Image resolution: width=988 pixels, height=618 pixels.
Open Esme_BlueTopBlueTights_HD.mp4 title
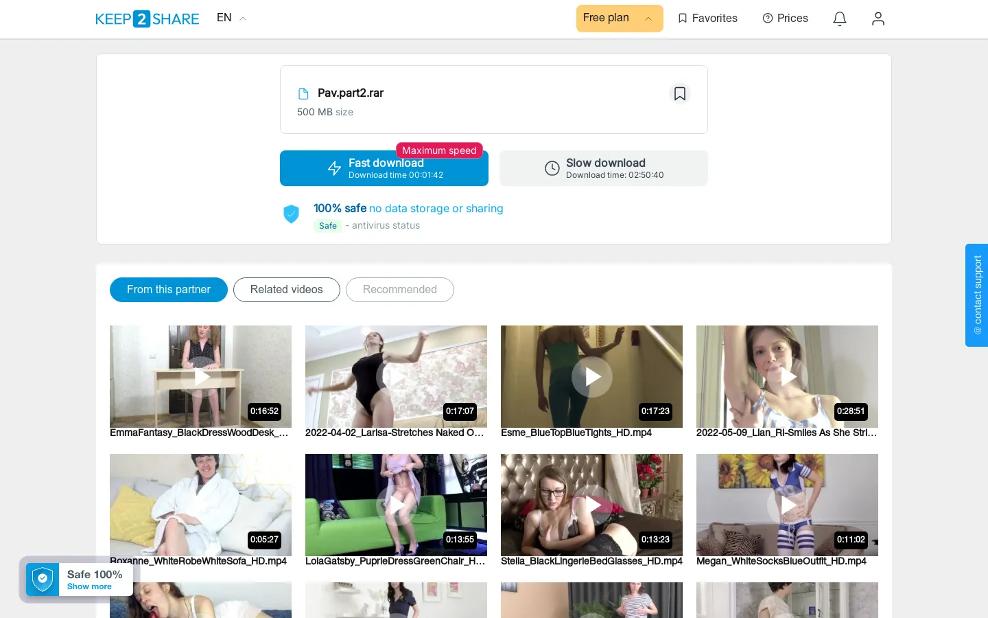tap(576, 433)
